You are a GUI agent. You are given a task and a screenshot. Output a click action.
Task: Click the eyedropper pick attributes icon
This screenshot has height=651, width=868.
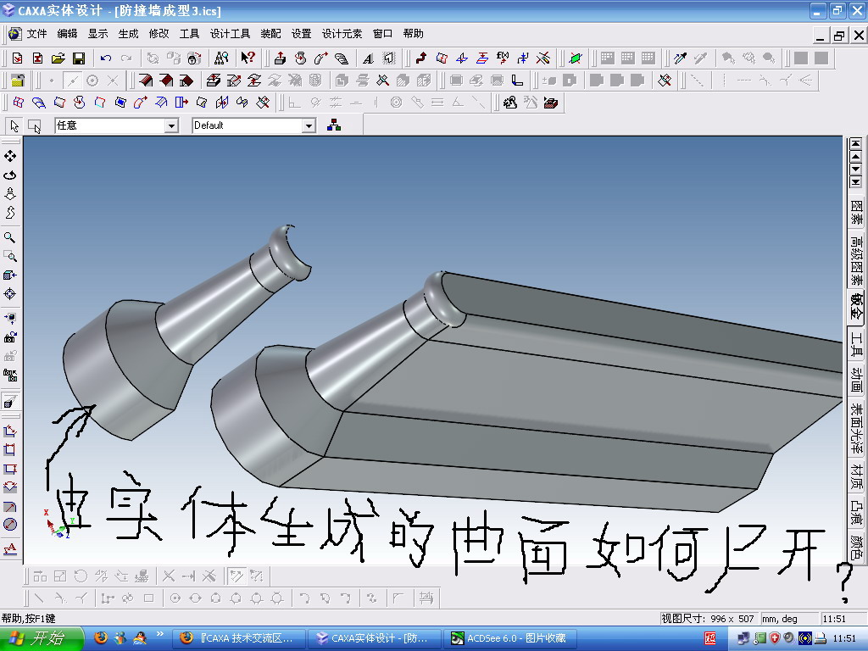coord(680,58)
